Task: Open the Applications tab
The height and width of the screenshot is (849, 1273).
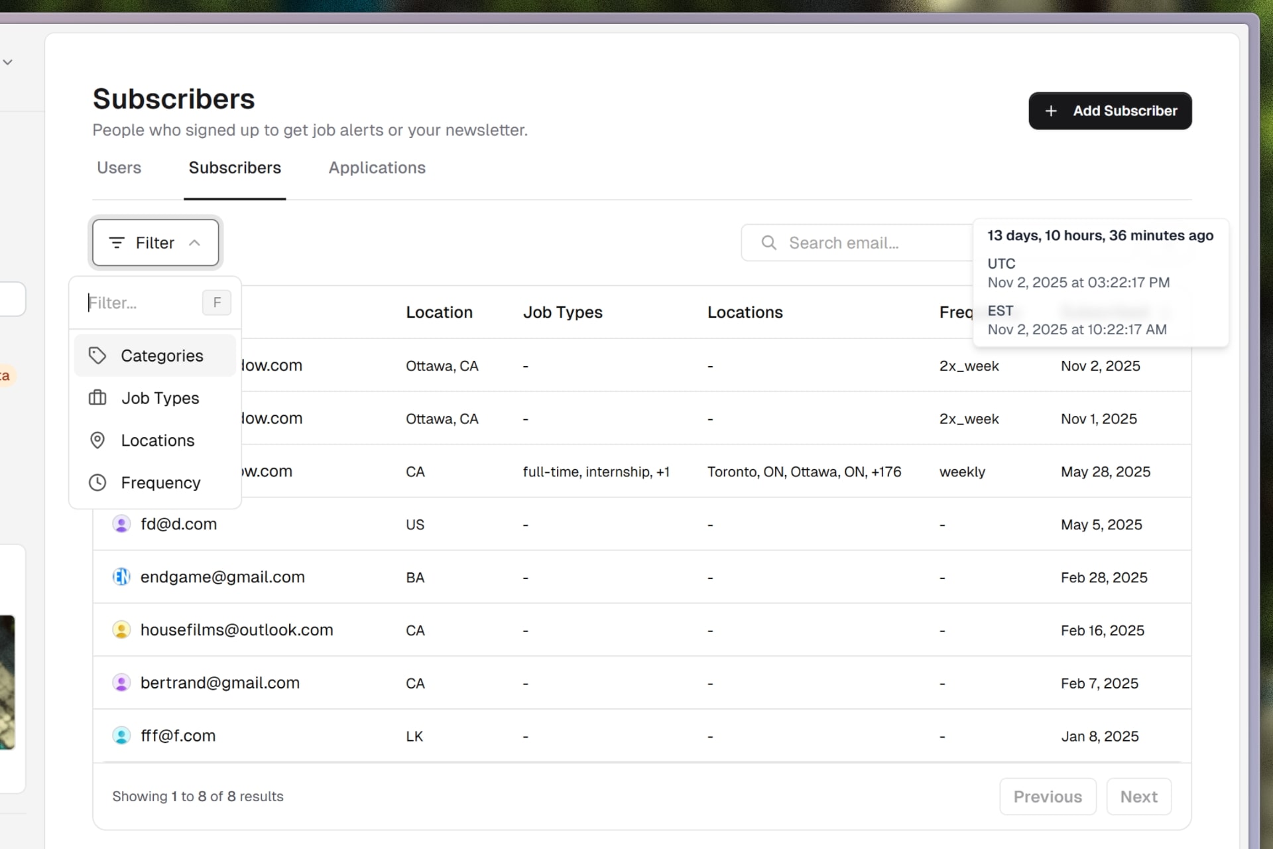Action: click(x=377, y=168)
